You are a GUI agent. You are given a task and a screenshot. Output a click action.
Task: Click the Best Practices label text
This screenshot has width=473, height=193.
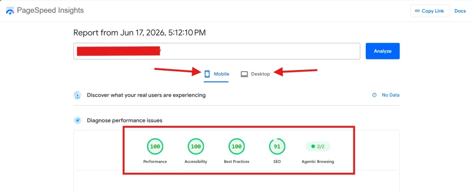click(236, 162)
